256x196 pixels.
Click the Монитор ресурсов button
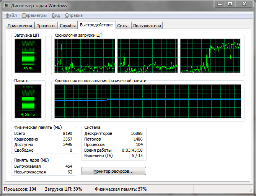tap(114, 171)
